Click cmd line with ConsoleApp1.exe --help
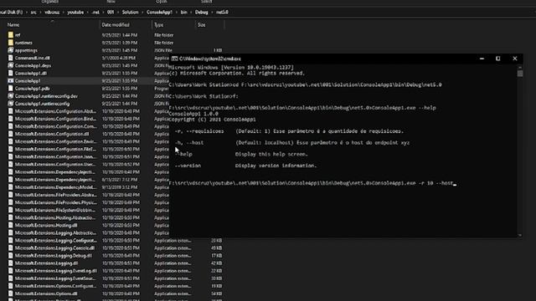This screenshot has height=301, width=536. point(302,108)
